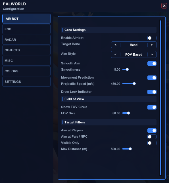Click the 'Configuration' subtitle text
This screenshot has height=183, width=169.
point(13,9)
